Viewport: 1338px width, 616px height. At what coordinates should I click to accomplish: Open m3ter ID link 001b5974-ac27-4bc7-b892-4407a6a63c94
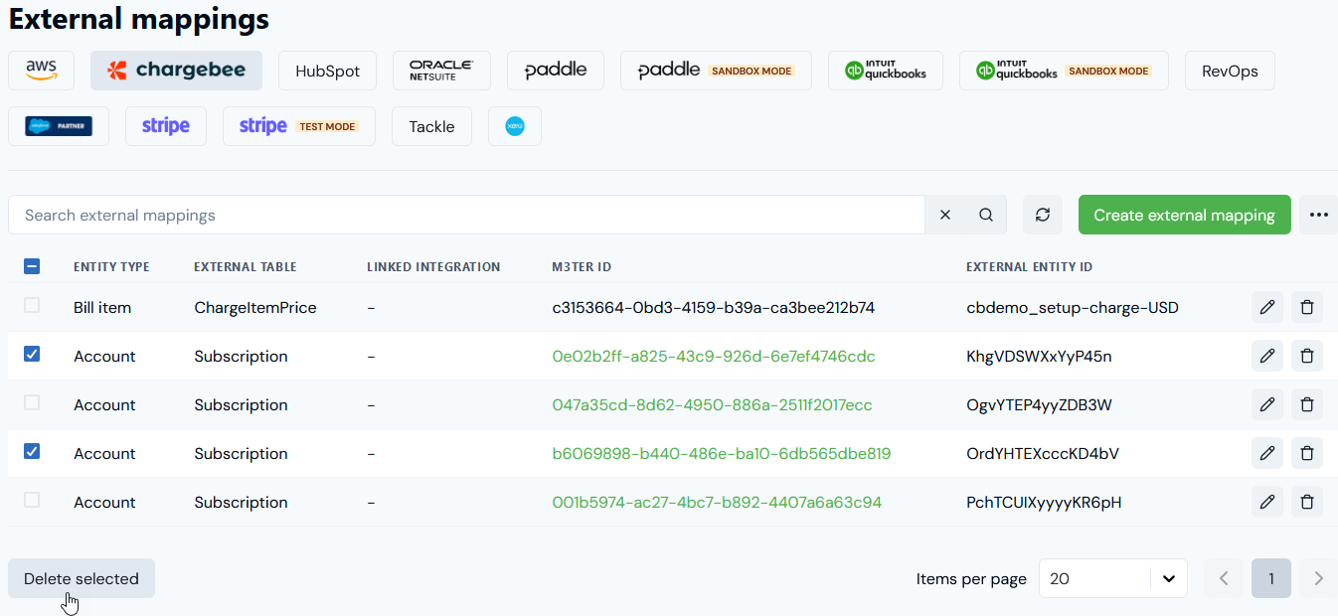pyautogui.click(x=717, y=502)
